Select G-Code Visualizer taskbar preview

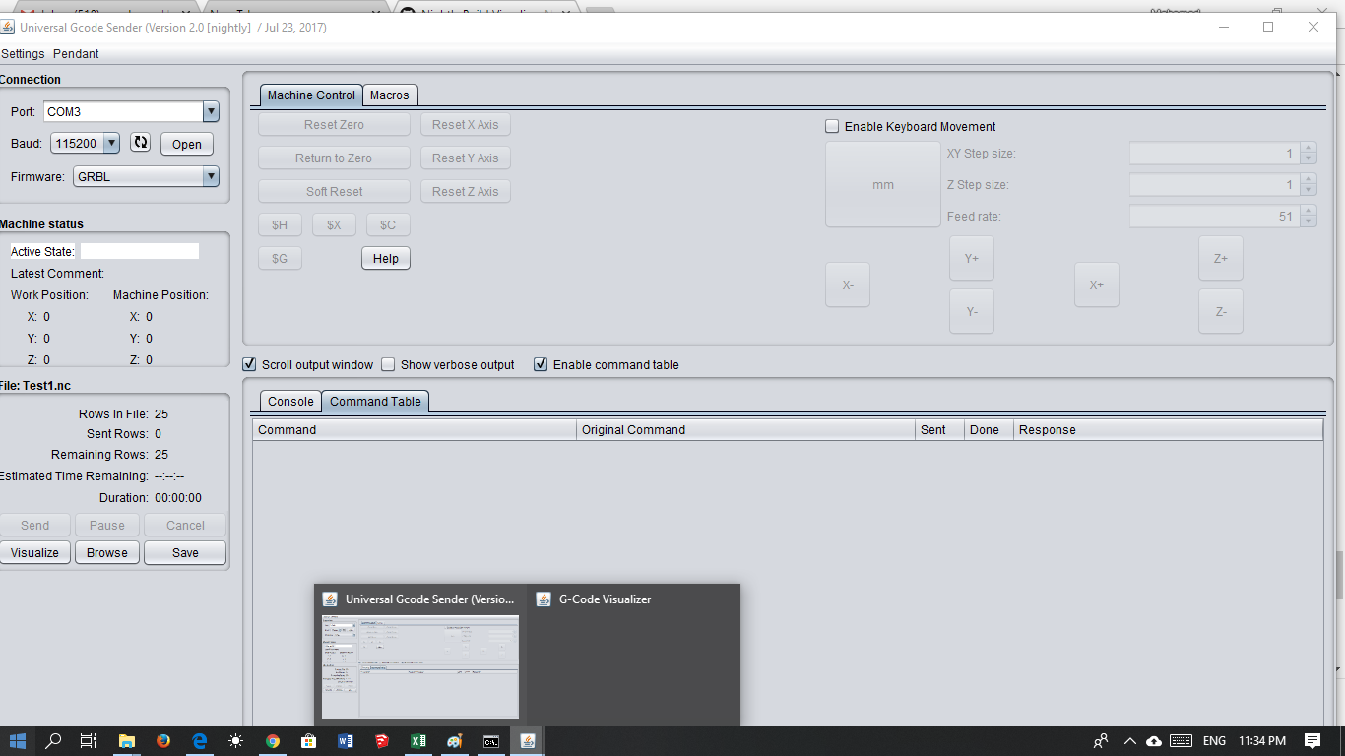click(x=633, y=654)
